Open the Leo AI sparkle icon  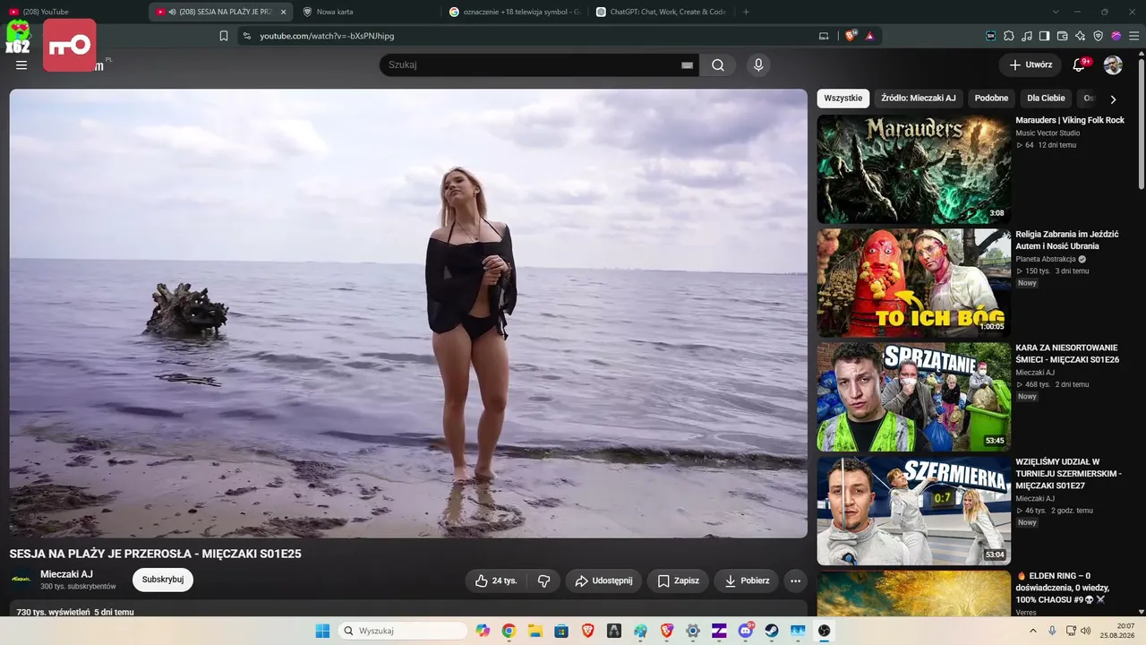coord(1081,36)
